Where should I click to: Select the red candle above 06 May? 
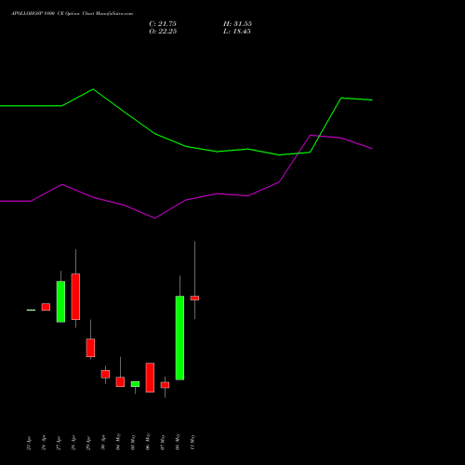(x=150, y=378)
